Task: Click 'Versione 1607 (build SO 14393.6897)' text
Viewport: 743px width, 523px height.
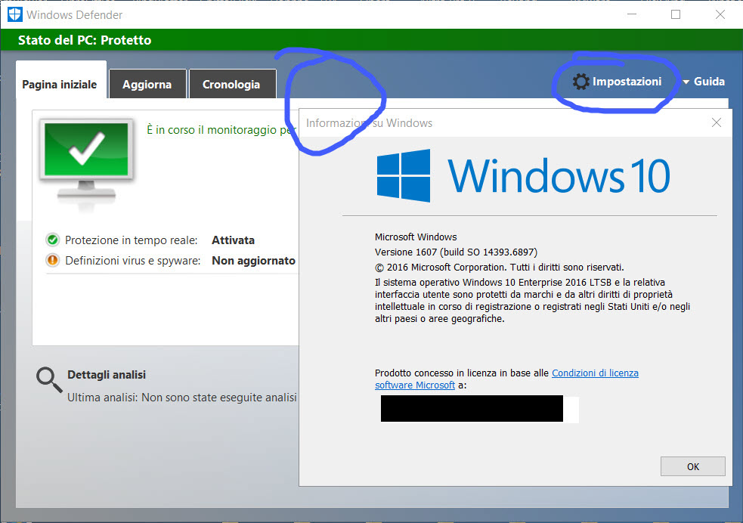Action: click(x=456, y=252)
